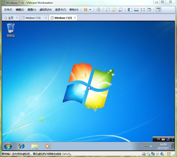Open the Windows Start menu in the guest

pos(8,146)
